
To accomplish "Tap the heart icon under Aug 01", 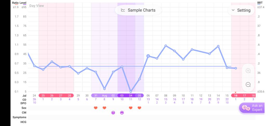I will [x=104, y=108].
